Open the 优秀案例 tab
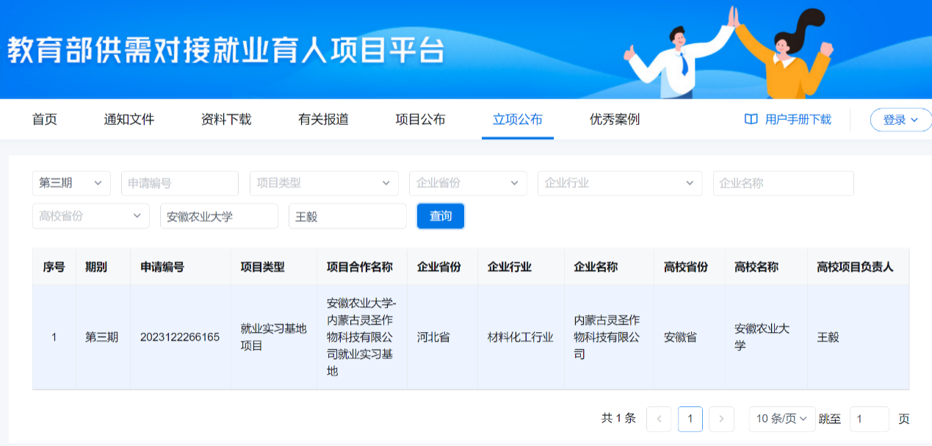932x446 pixels. pyautogui.click(x=615, y=120)
